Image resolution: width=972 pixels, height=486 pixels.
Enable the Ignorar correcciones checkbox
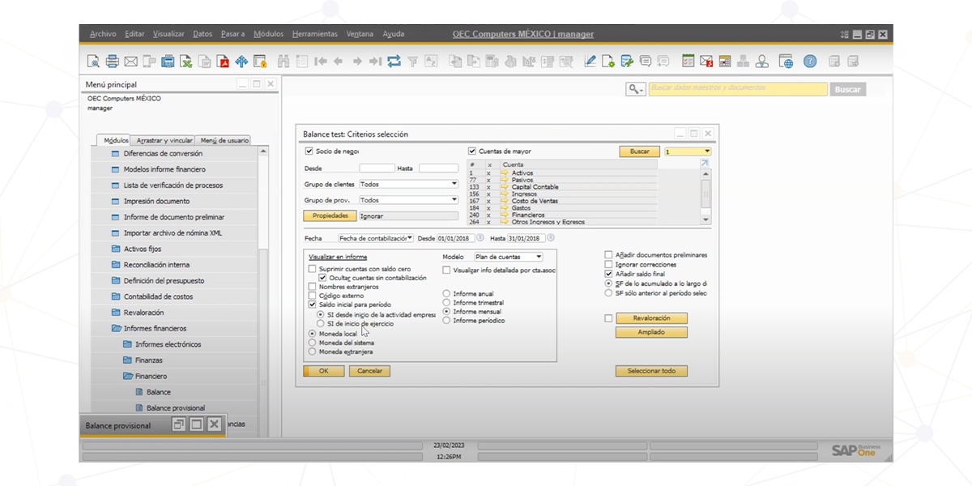click(608, 264)
